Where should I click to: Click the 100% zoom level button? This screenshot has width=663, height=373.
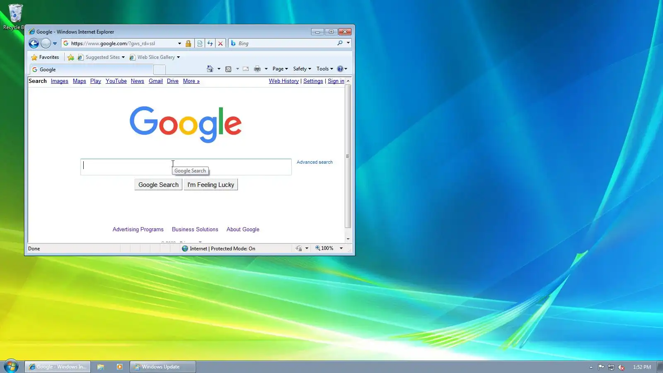pos(324,248)
